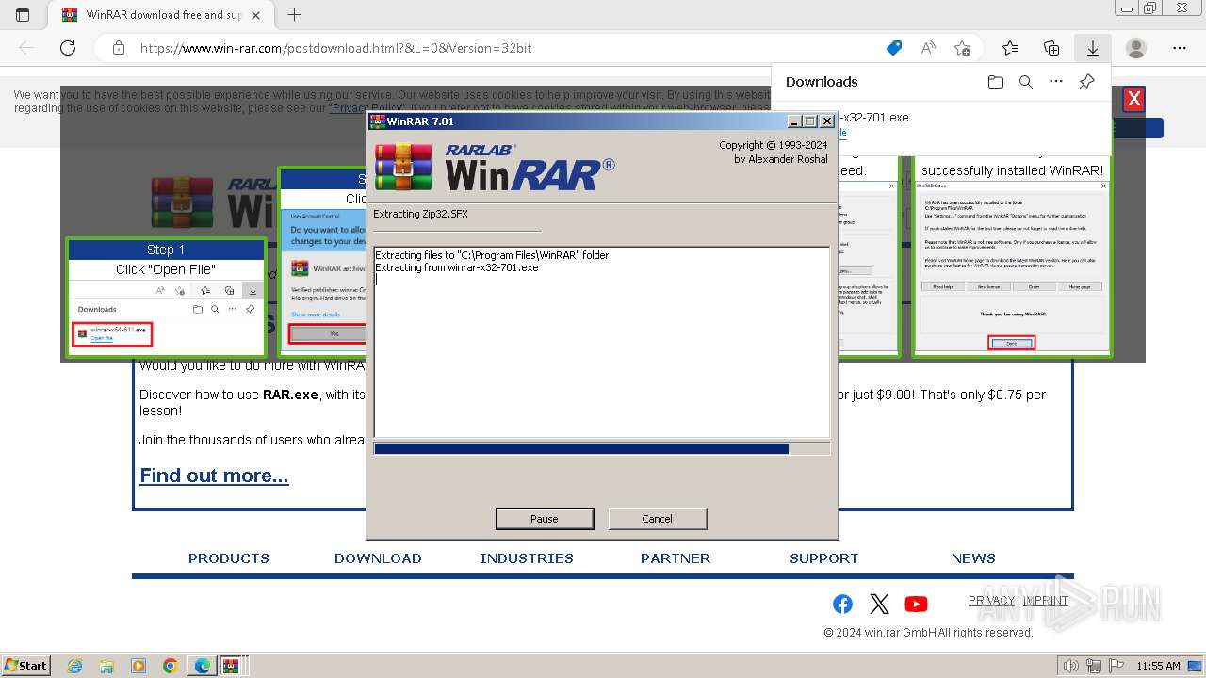Click the Step 1 Open File thumbnail

pyautogui.click(x=166, y=298)
